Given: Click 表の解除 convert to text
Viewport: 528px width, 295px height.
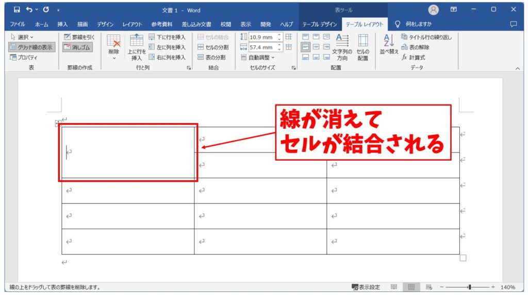Looking at the screenshot, I should tap(415, 47).
